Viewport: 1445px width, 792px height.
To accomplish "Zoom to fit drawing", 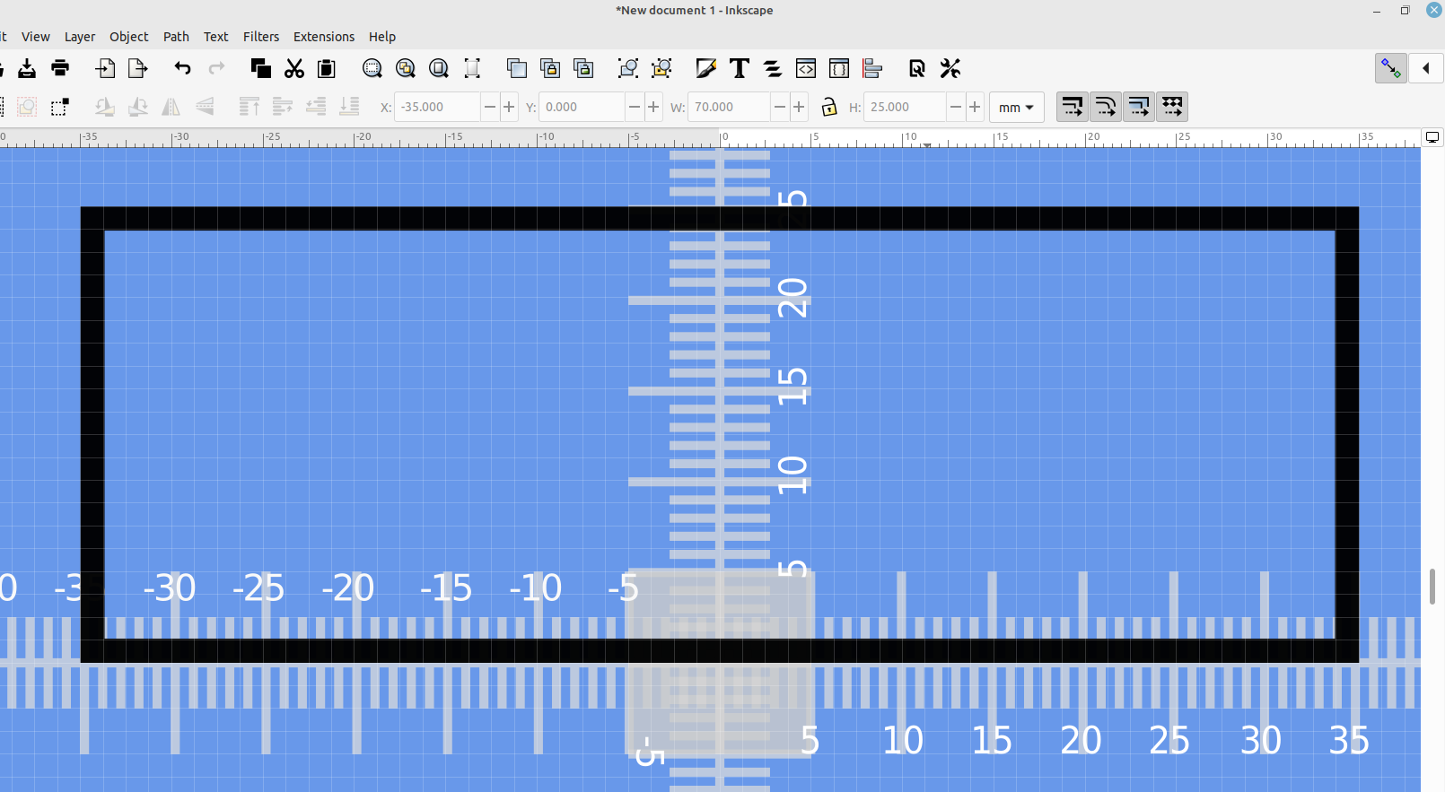I will pyautogui.click(x=406, y=68).
